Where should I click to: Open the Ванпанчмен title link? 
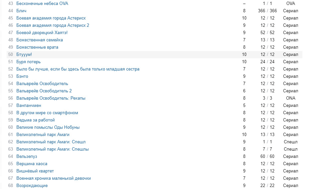29,106
